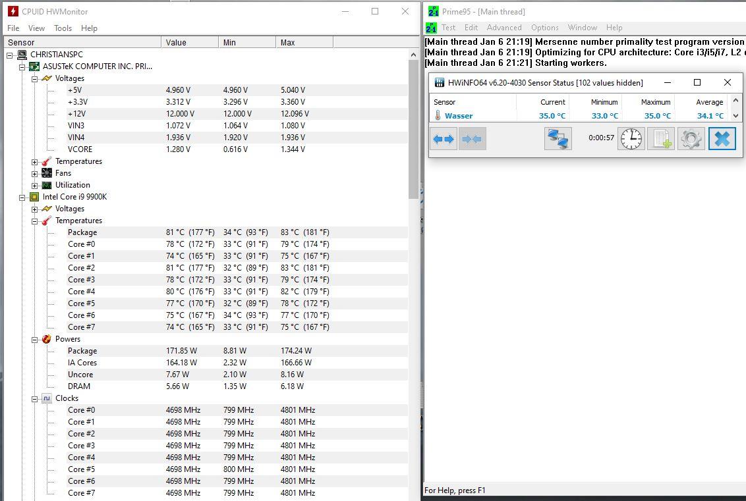Collapse the CHRISTIANSPC root node
746x501 pixels.
pos(9,55)
